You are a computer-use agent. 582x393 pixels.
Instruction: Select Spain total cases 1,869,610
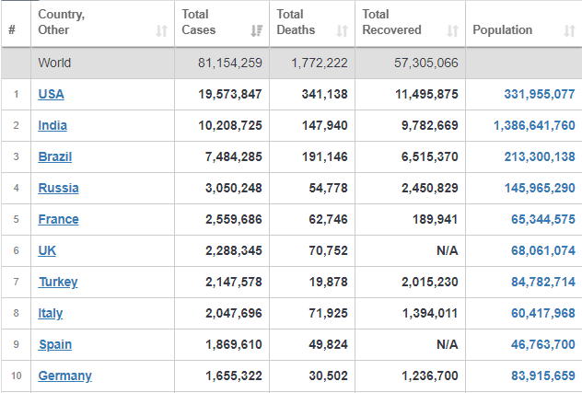(234, 344)
